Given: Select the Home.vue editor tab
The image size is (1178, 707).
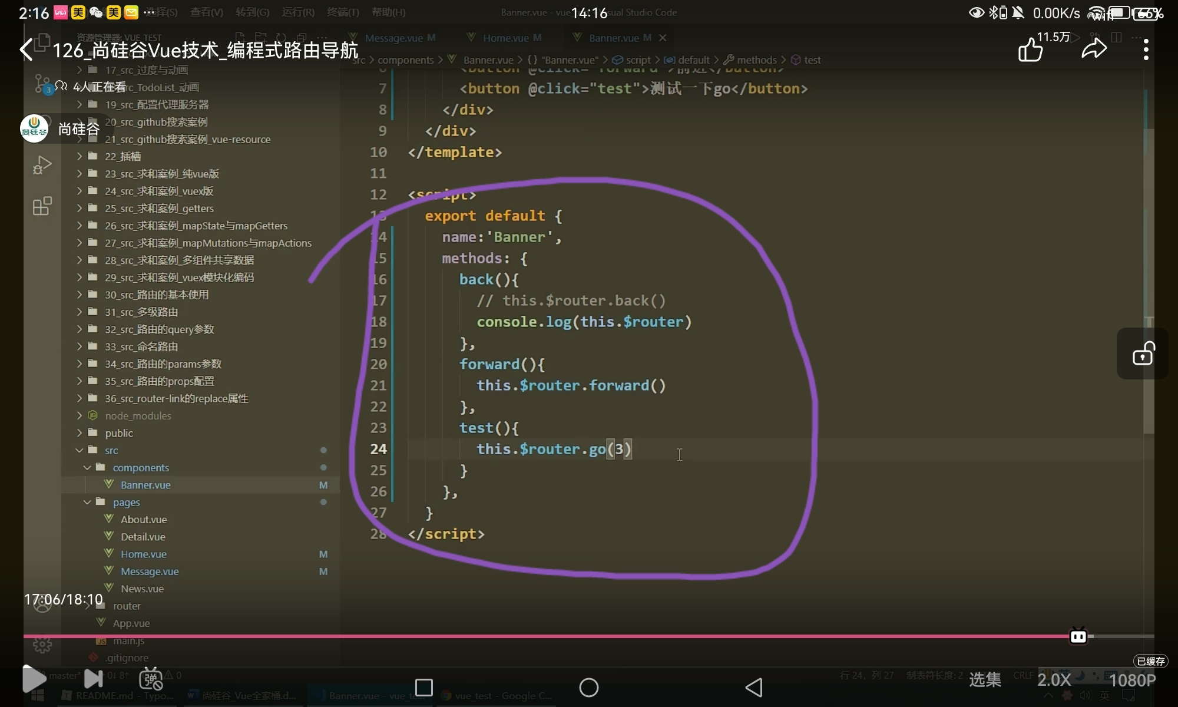Looking at the screenshot, I should (505, 38).
